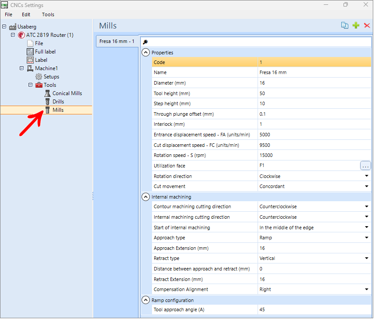Select Setups in the tree
The width and height of the screenshot is (375, 320).
point(52,77)
